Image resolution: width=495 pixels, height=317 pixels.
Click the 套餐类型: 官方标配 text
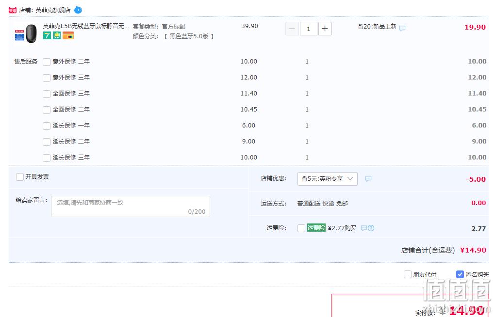pos(159,27)
